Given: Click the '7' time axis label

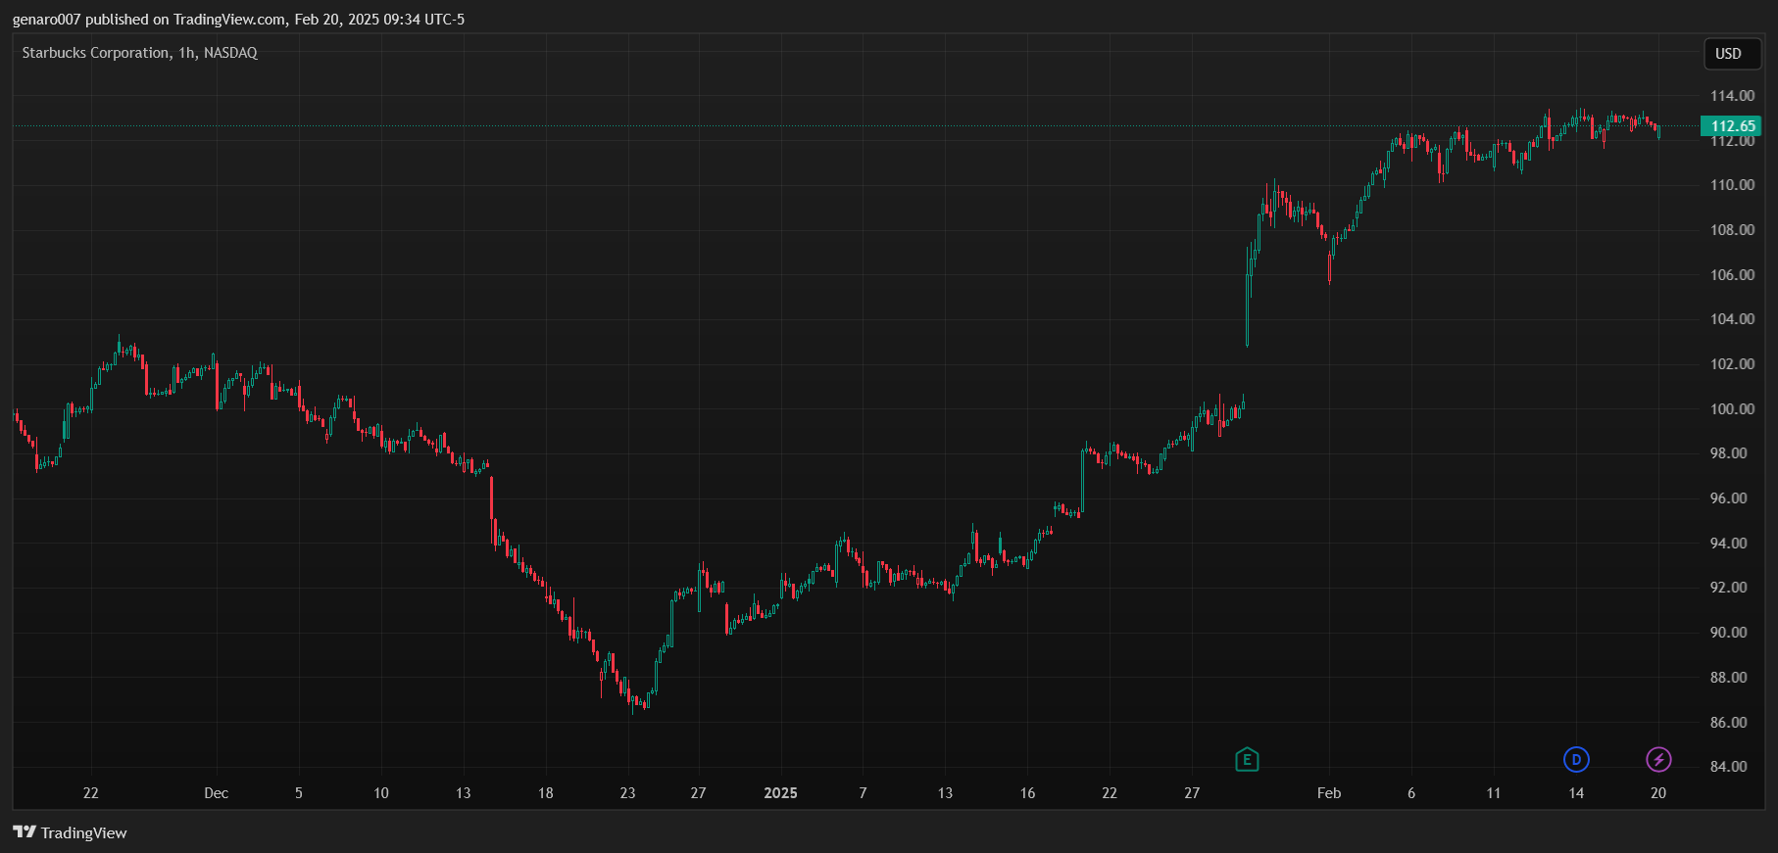Looking at the screenshot, I should tap(863, 792).
